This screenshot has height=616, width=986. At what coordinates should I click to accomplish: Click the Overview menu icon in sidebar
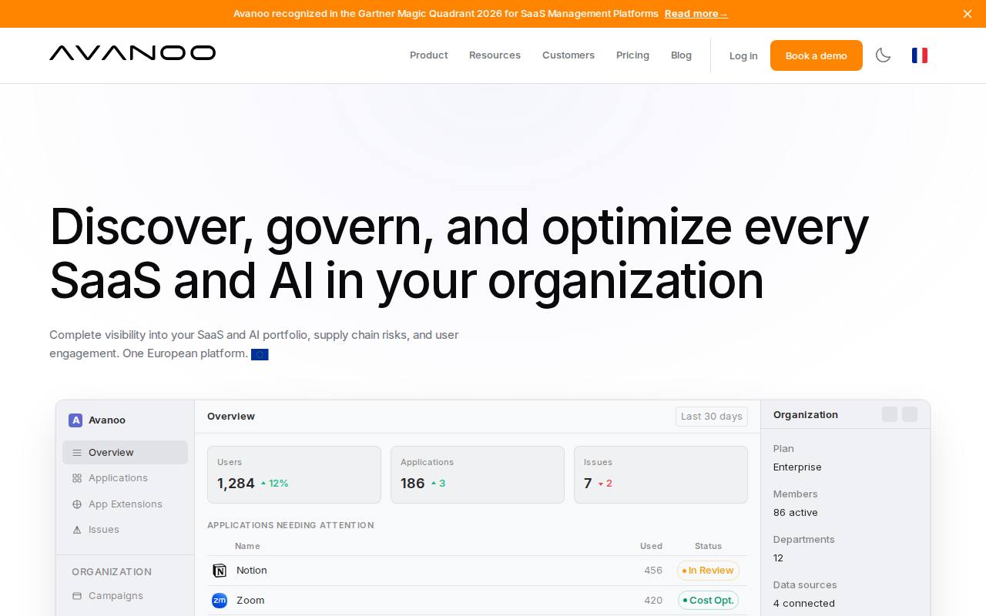click(77, 453)
